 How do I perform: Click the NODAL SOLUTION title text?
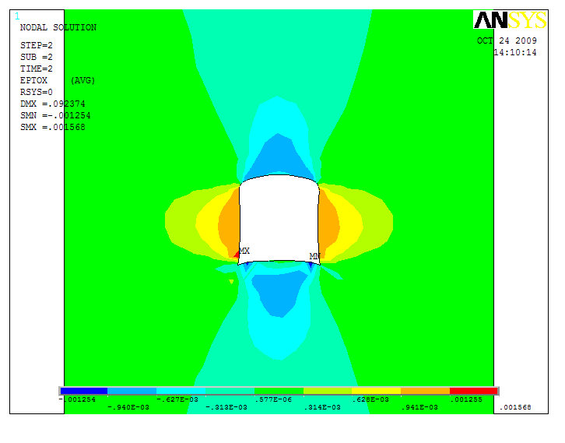coord(58,28)
